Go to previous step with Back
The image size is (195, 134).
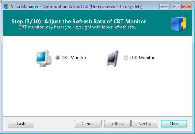point(117,123)
